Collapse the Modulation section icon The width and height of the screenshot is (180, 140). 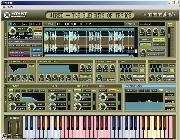(5, 61)
